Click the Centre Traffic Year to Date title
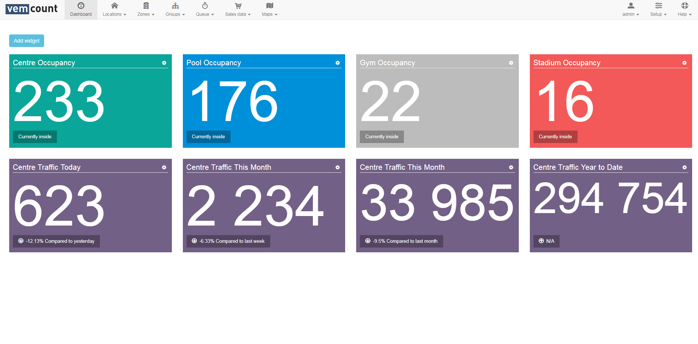Viewport: 698px width, 344px height. tap(578, 167)
